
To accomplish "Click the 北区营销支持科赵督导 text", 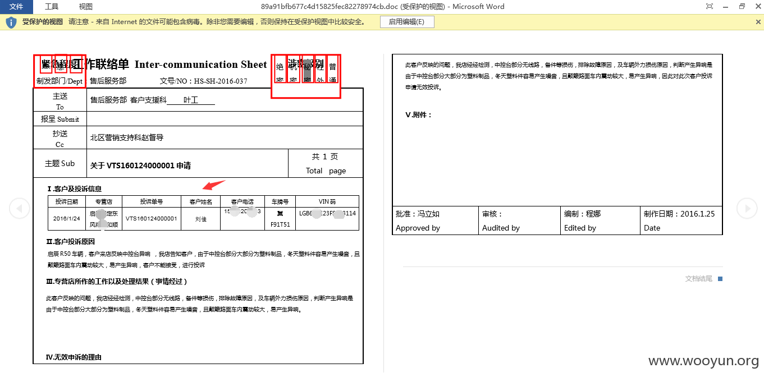I will point(127,137).
